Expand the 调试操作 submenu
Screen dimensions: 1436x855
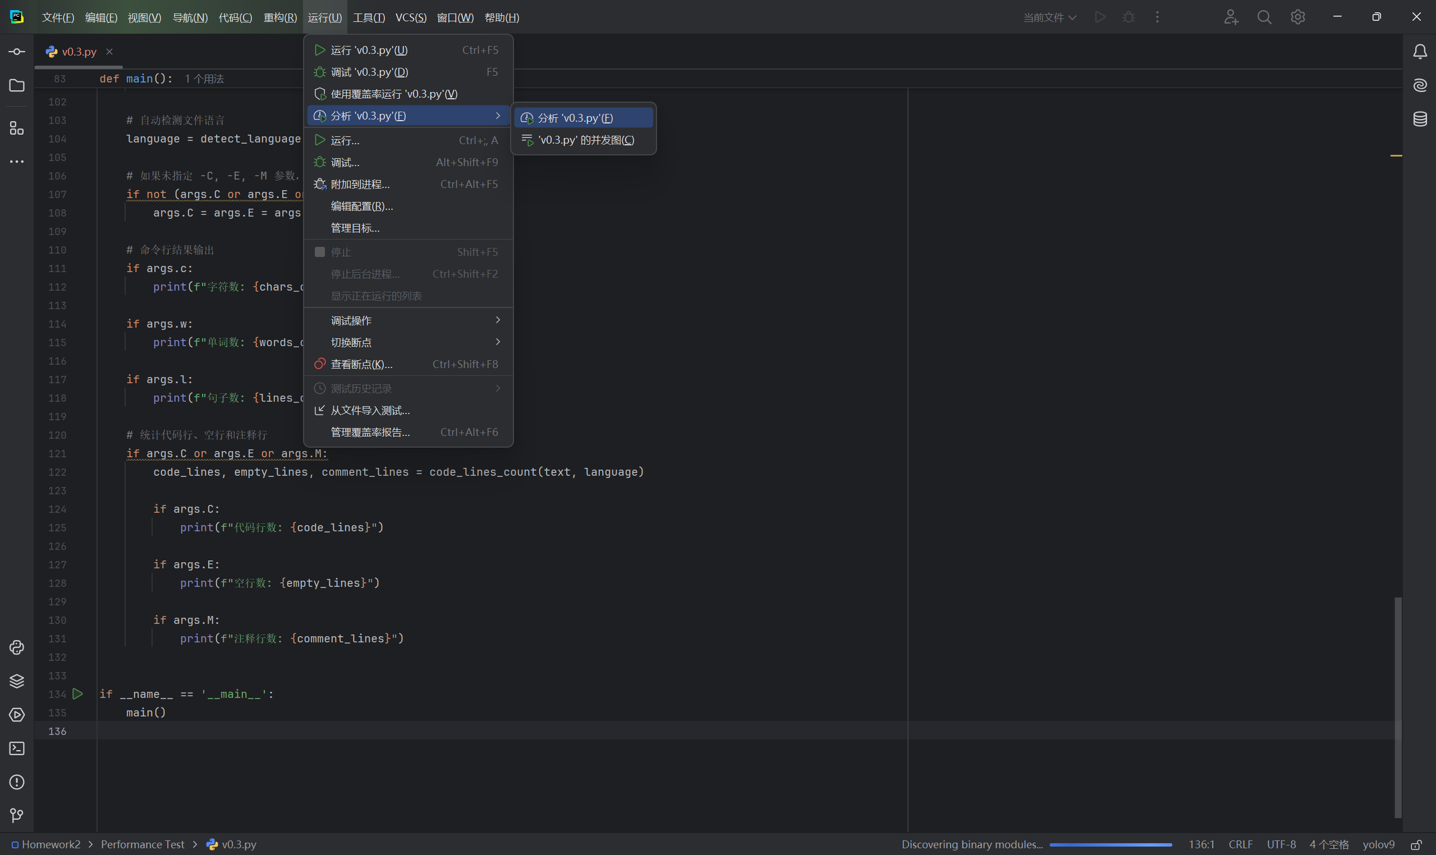pos(409,320)
